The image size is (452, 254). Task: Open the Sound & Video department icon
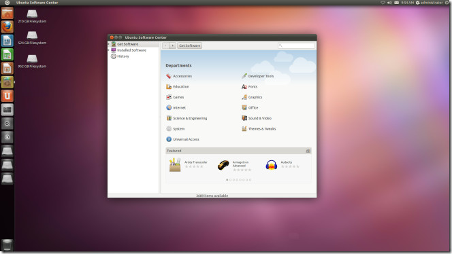[244, 118]
